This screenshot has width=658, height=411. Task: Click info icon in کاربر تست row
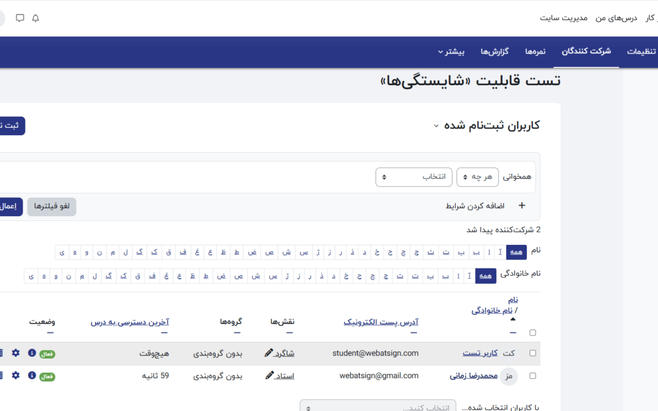[32, 353]
